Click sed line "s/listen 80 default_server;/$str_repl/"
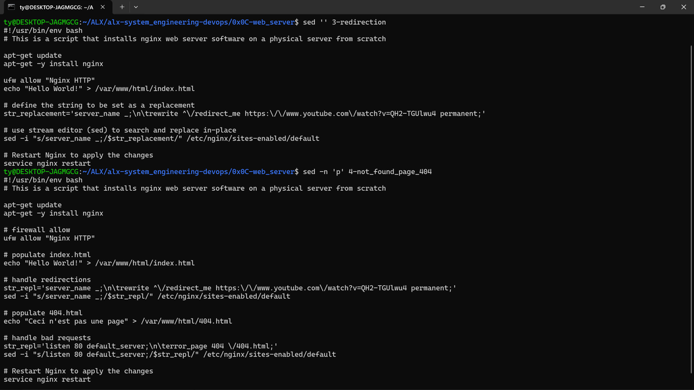The width and height of the screenshot is (694, 390). click(169, 354)
